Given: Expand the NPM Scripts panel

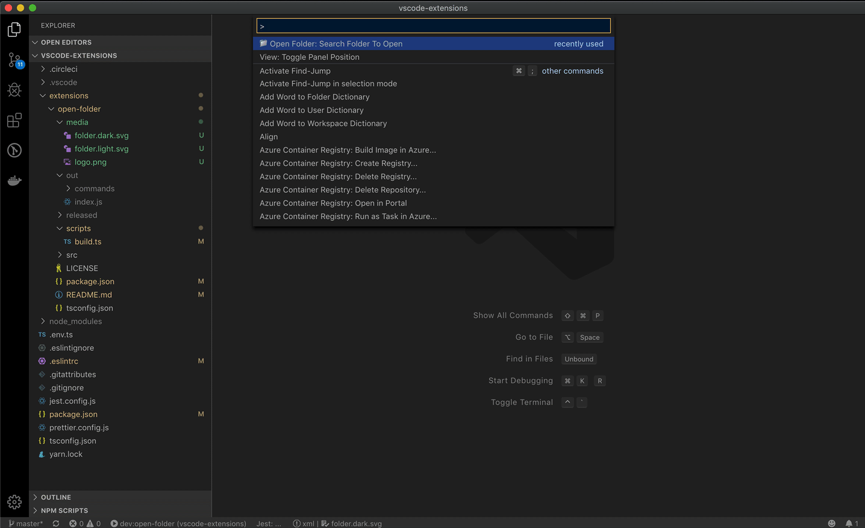Looking at the screenshot, I should pos(120,511).
